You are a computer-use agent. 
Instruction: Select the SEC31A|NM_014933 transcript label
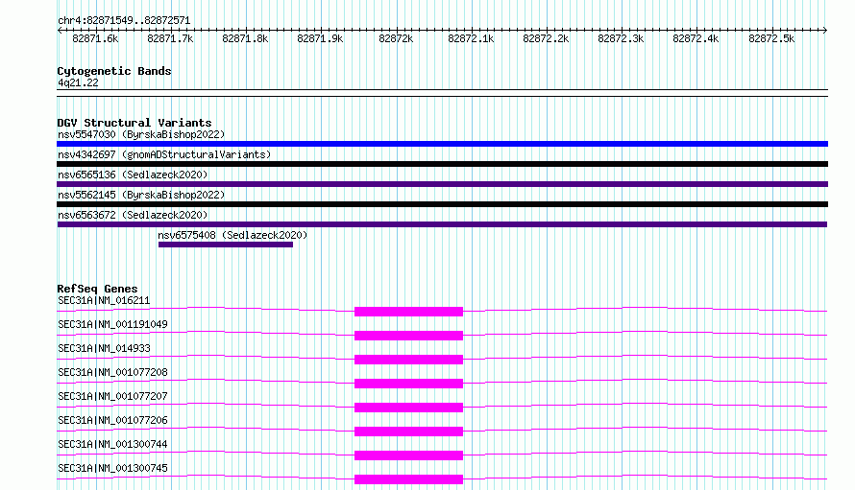(104, 348)
